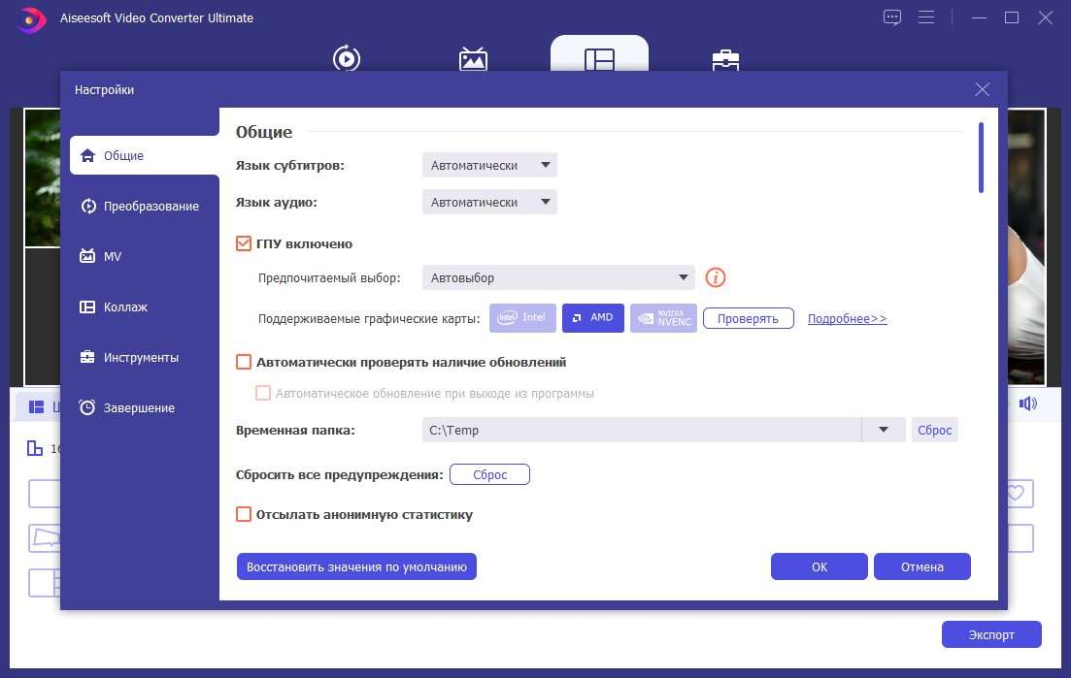Expand the Язык субтитров dropdown
1071x678 pixels.
click(489, 166)
